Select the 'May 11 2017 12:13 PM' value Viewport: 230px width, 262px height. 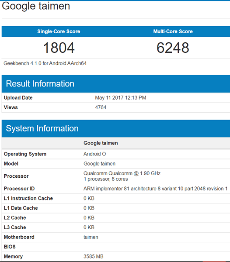point(121,98)
